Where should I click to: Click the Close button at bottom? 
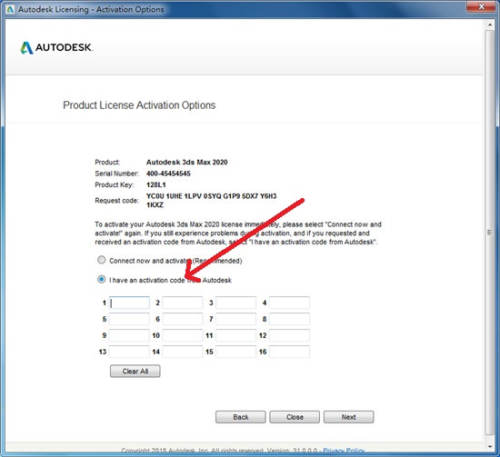click(295, 417)
